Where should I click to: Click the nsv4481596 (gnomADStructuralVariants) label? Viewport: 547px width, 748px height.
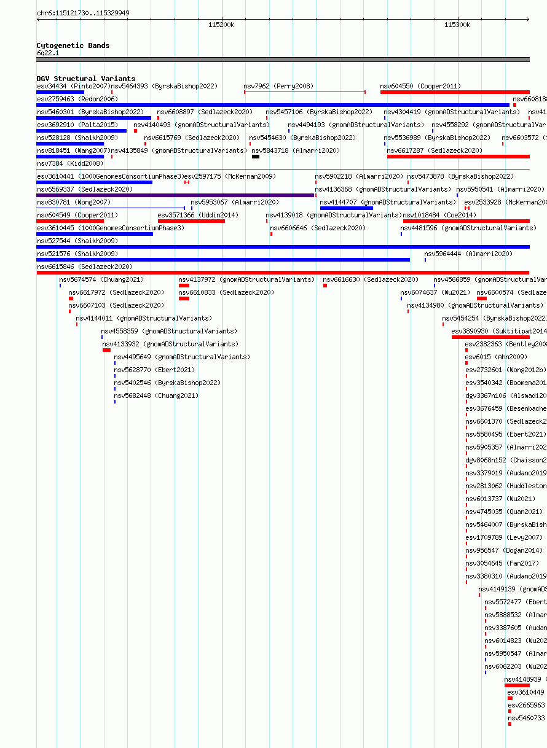(468, 228)
